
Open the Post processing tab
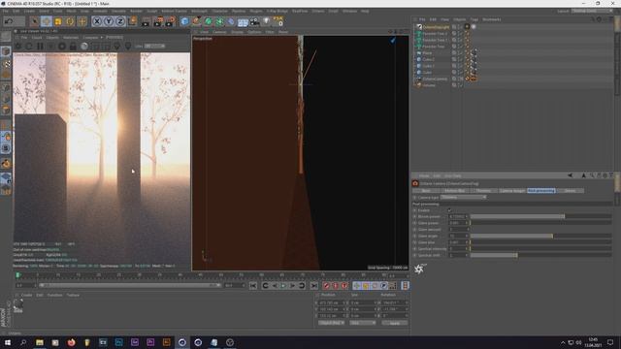541,191
